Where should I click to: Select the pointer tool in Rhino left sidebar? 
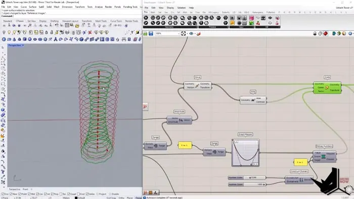[3, 48]
